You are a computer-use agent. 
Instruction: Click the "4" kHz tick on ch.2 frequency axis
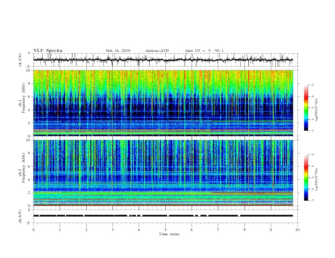(x=29, y=180)
